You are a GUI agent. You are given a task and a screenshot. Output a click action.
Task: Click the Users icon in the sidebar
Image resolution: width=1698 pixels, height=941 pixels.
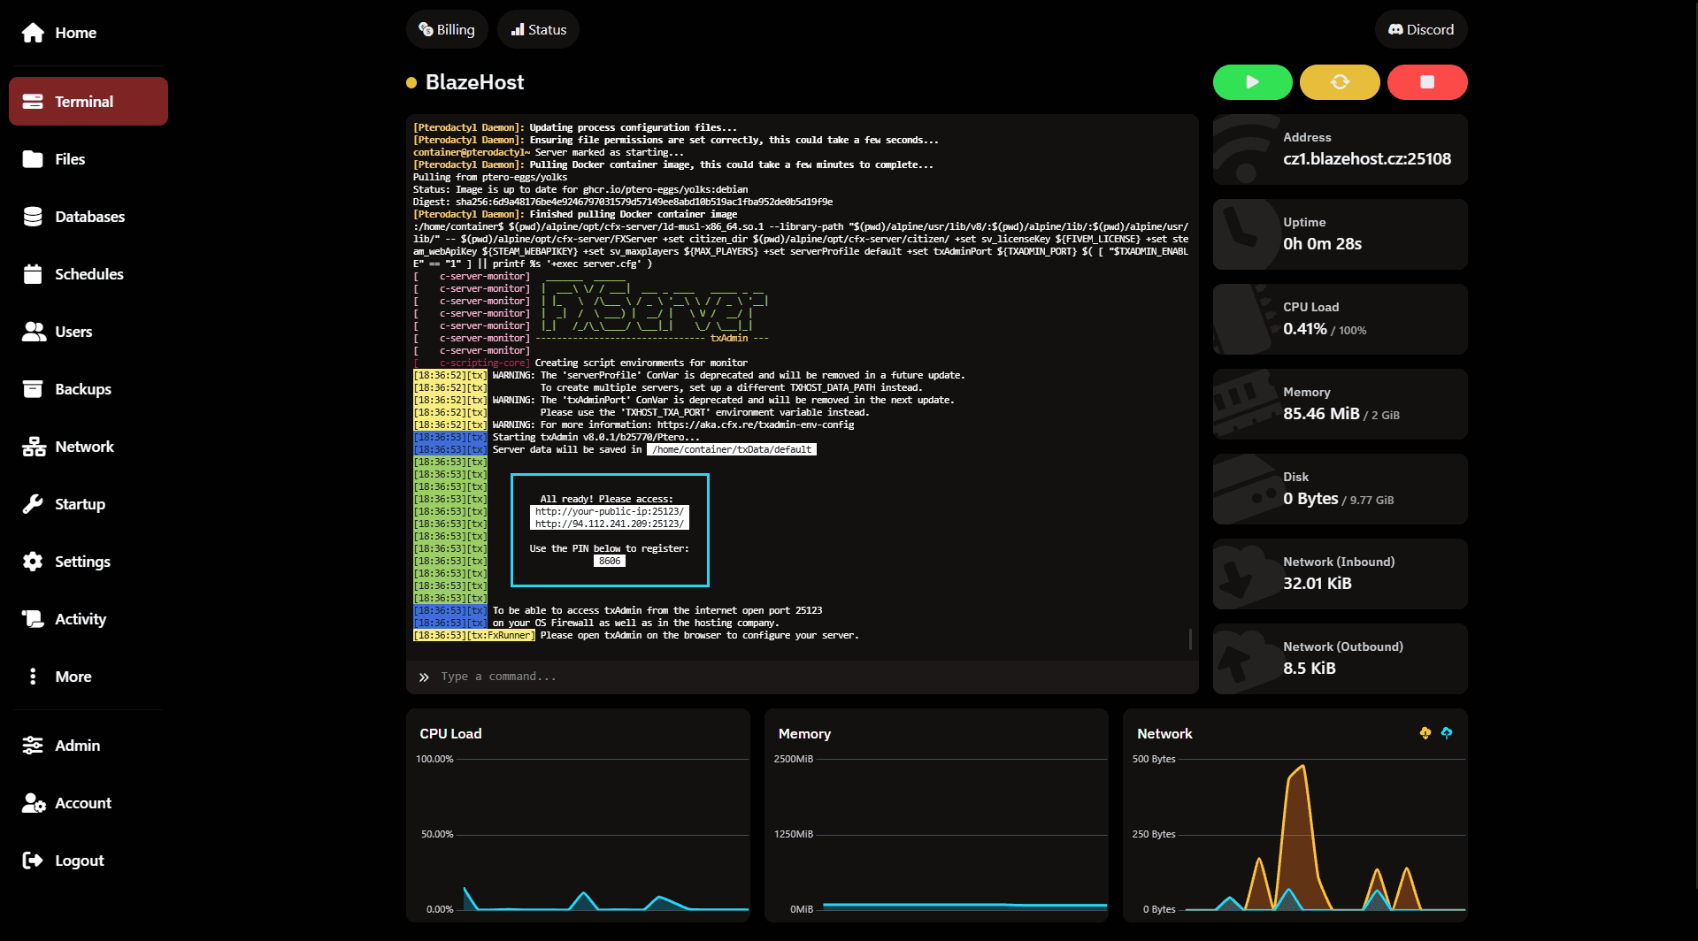(34, 332)
